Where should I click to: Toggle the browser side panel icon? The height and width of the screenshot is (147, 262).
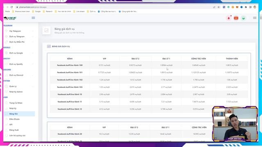coord(250,7)
